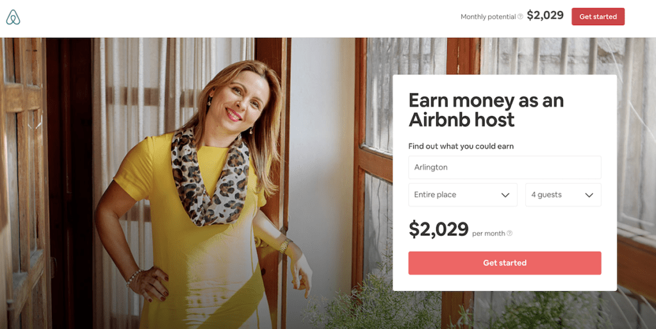Click the question mark icon after per month

509,233
